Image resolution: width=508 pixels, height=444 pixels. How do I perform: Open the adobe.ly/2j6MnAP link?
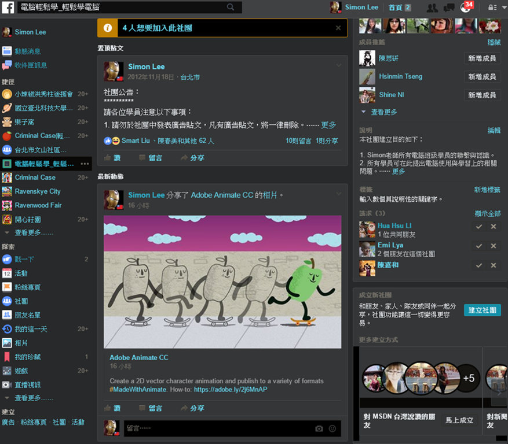[x=231, y=389]
